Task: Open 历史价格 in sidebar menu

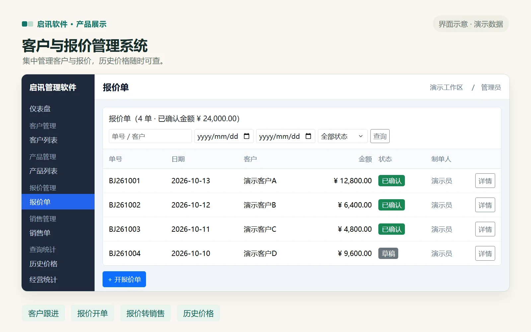Action: 58,264
